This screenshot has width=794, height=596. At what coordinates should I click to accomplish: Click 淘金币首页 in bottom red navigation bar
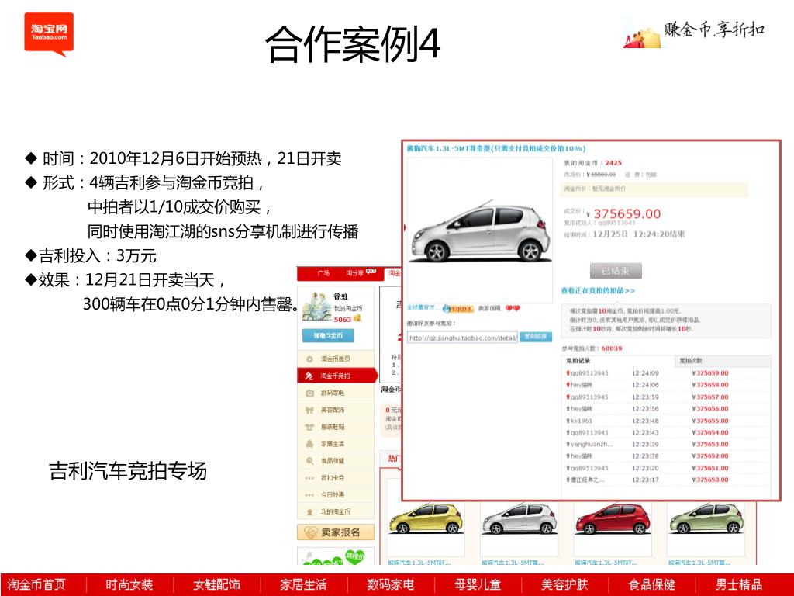36,585
